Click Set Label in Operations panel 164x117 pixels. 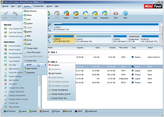tap(12, 65)
